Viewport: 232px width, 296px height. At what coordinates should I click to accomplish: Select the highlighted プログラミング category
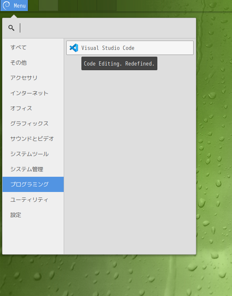pos(33,184)
